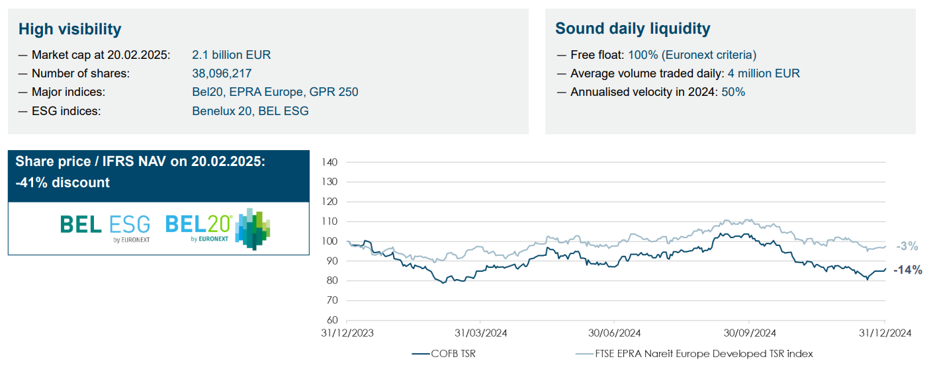This screenshot has width=929, height=371.
Task: Click the '140' y-axis label
Action: point(330,162)
